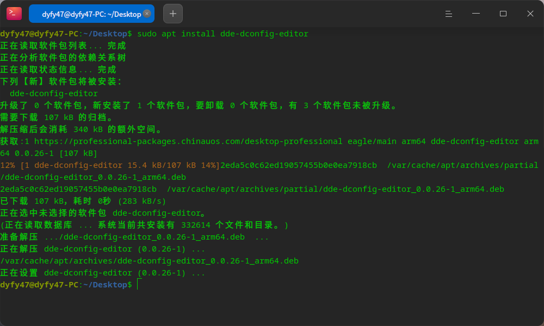
Task: Click indented package name 'dde-dconfig-editor'
Action: pos(54,93)
